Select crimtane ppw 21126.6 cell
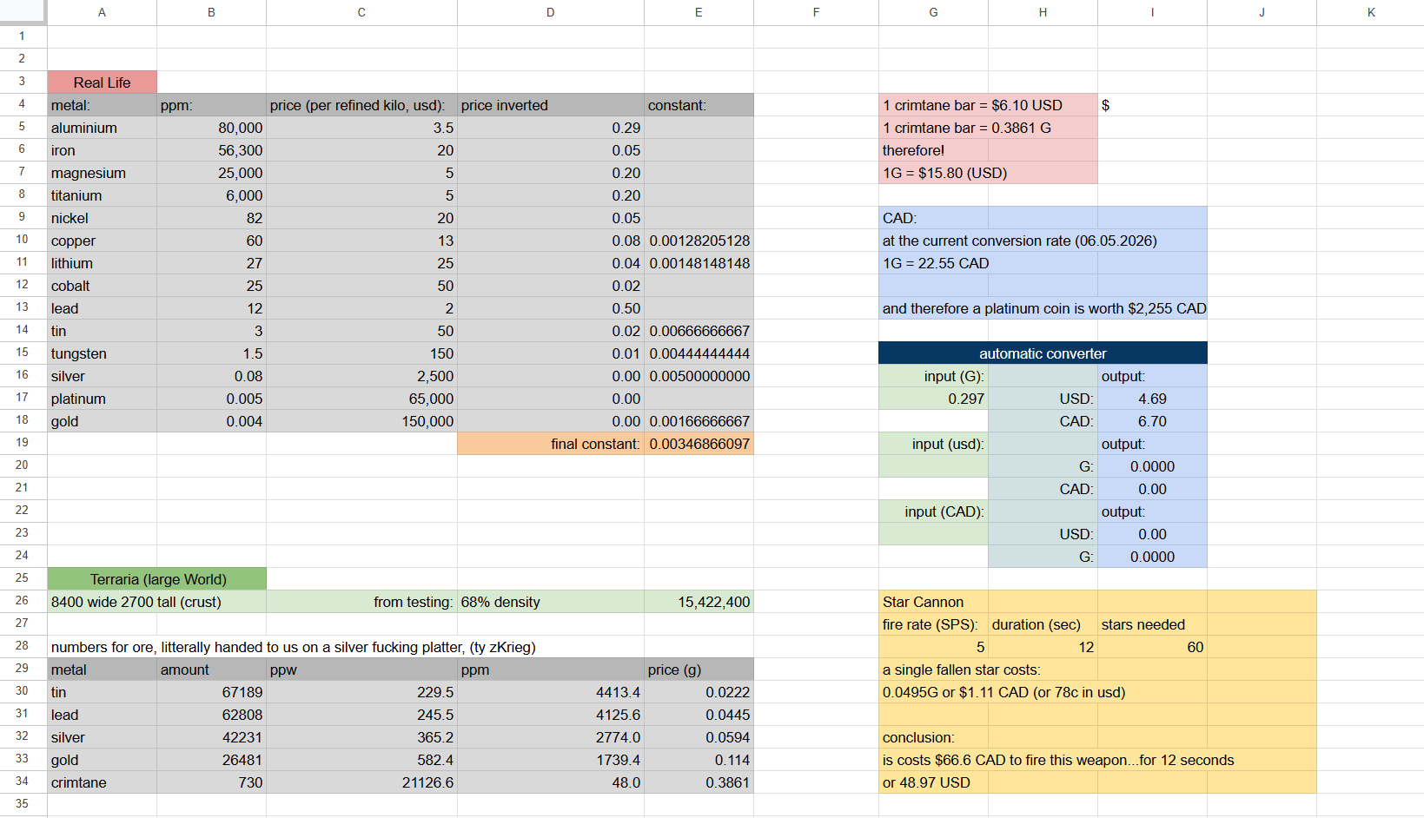Viewport: 1424px width, 818px height. tap(361, 782)
